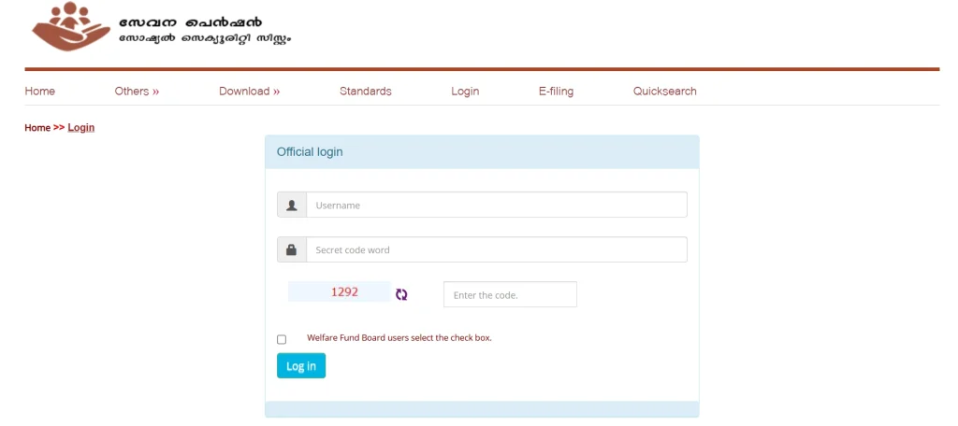Expand the Download menu
Image resolution: width=958 pixels, height=426 pixels.
249,92
